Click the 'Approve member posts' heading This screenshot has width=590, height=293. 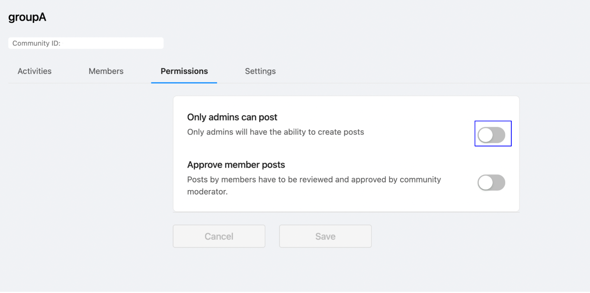tap(236, 165)
